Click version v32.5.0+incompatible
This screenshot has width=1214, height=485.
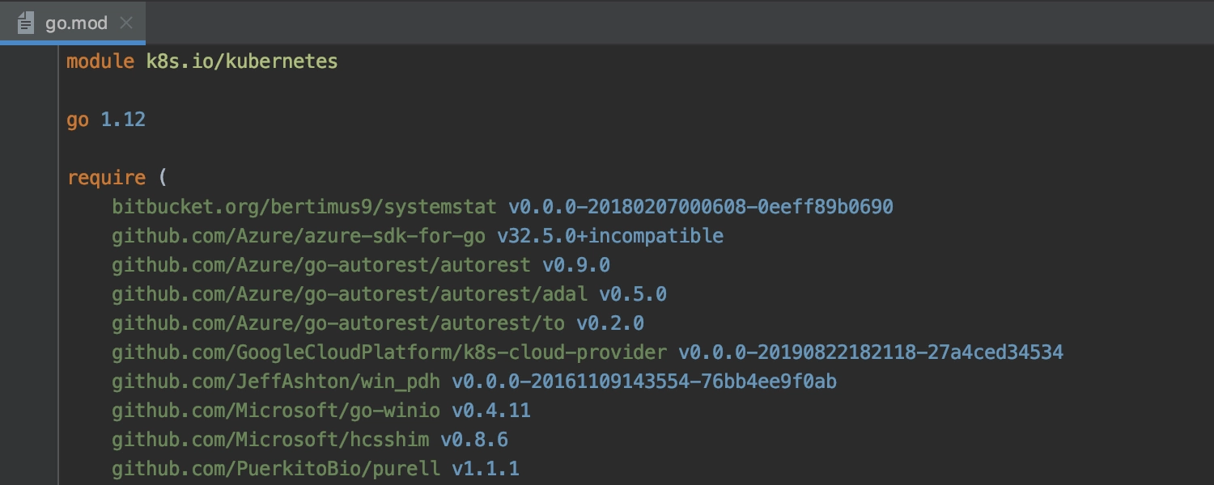click(x=610, y=236)
